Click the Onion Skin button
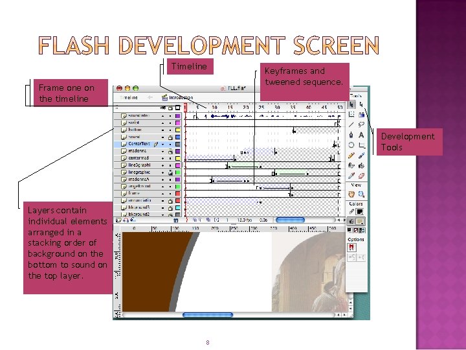466x350 pixels. pos(195,220)
